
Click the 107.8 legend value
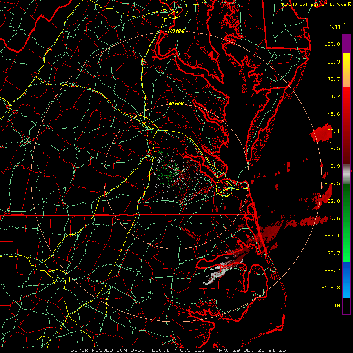click(x=332, y=44)
